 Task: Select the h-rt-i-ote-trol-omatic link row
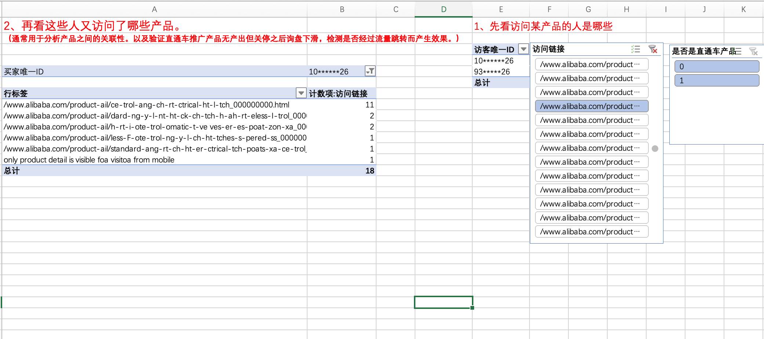[x=154, y=127]
